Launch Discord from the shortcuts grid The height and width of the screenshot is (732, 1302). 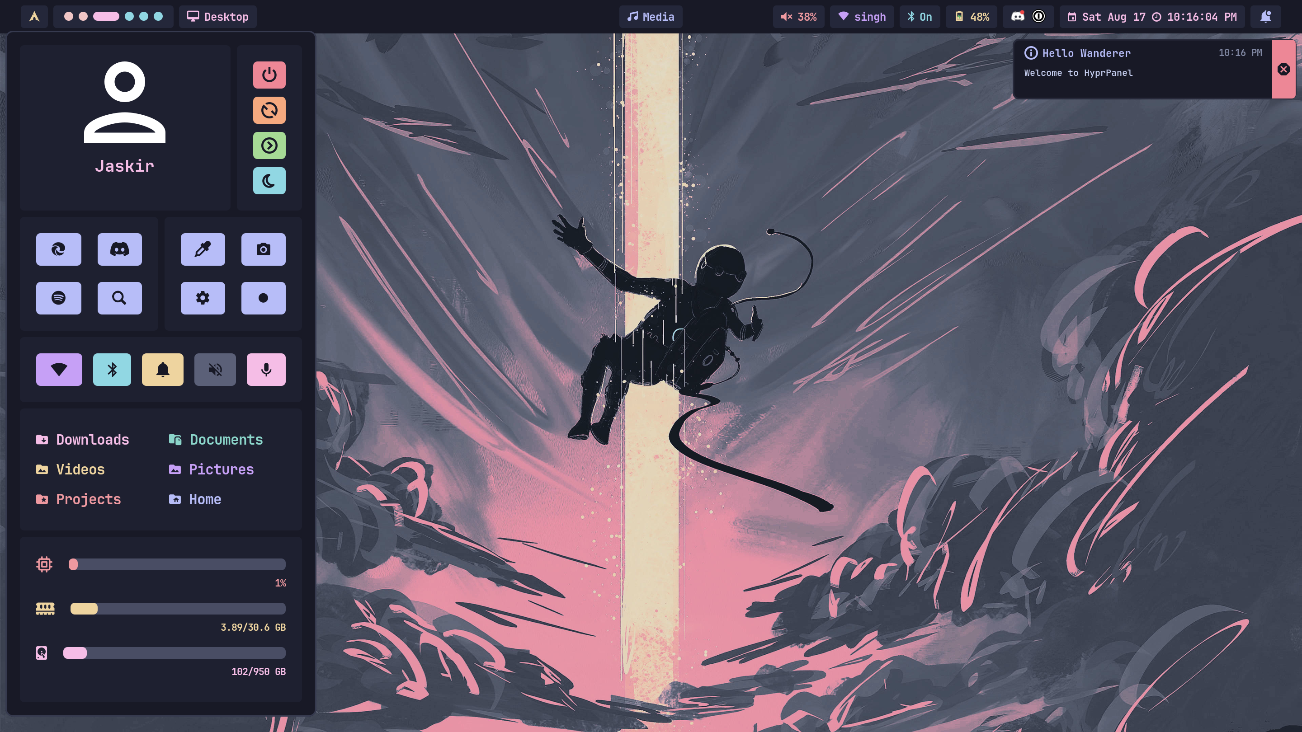[119, 249]
